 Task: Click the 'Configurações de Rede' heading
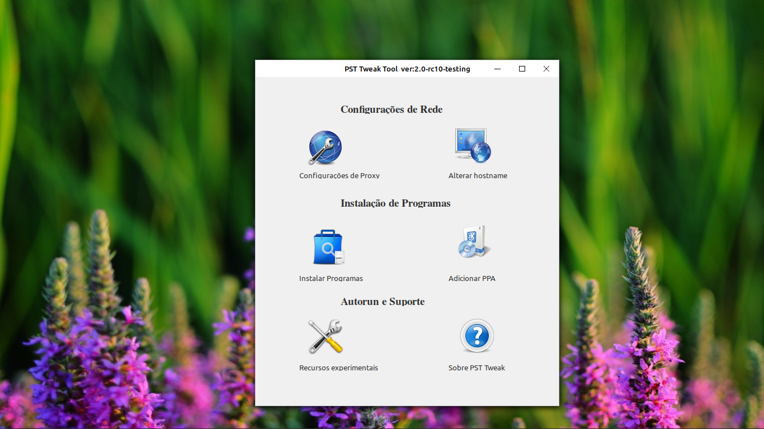coord(392,109)
